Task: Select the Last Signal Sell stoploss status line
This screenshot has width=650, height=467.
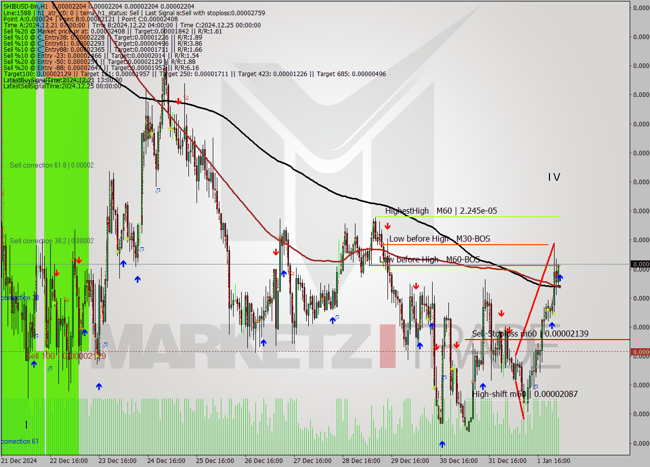Action: point(134,13)
